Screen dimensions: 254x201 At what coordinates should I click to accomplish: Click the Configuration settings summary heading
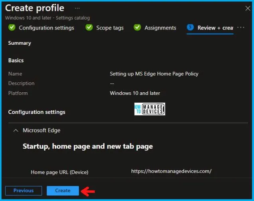(x=37, y=112)
